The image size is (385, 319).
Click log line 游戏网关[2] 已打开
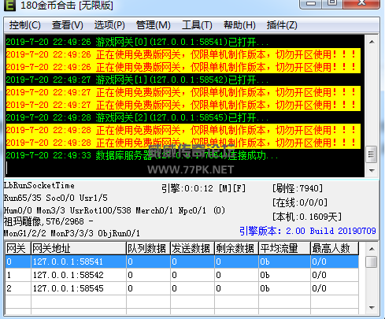click(x=137, y=117)
